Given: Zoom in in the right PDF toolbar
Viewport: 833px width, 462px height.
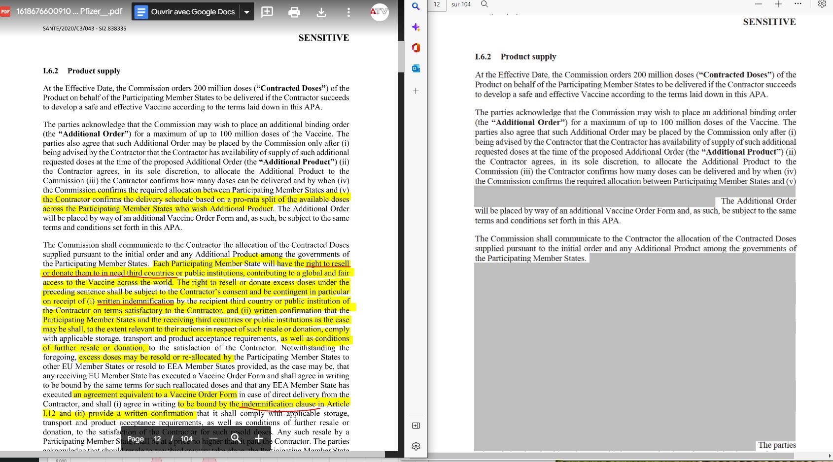Looking at the screenshot, I should point(778,4).
